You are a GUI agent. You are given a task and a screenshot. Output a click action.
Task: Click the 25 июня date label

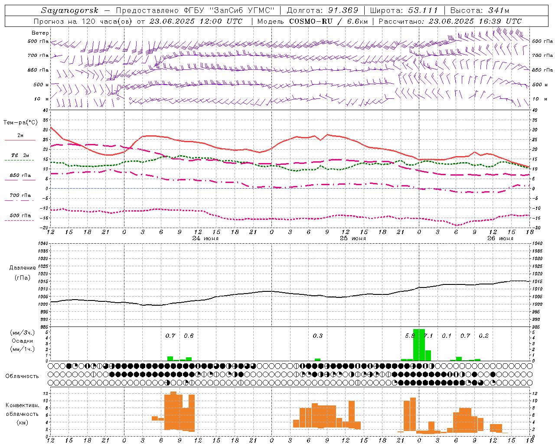[353, 238]
